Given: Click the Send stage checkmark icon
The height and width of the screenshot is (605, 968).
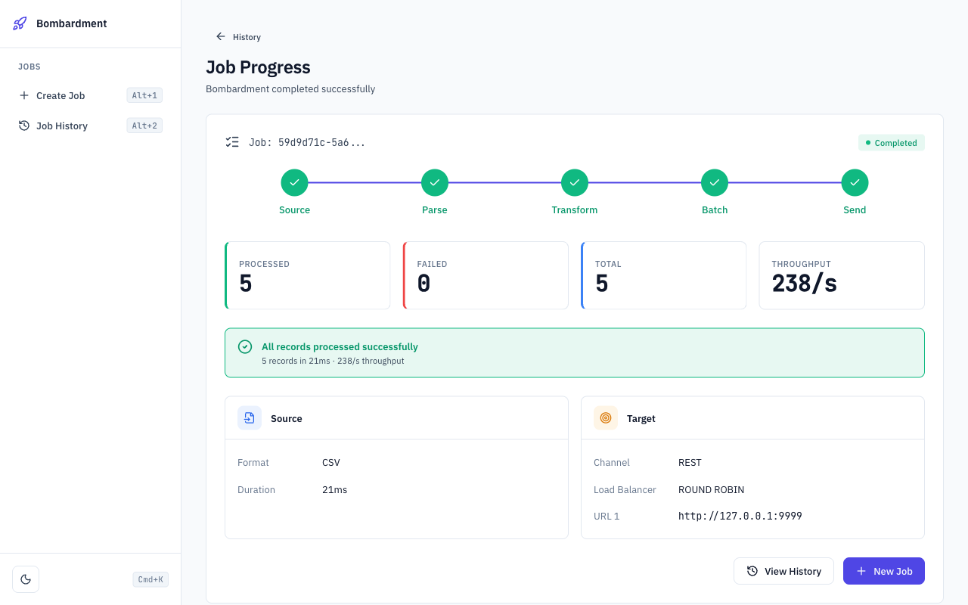Looking at the screenshot, I should coord(855,182).
